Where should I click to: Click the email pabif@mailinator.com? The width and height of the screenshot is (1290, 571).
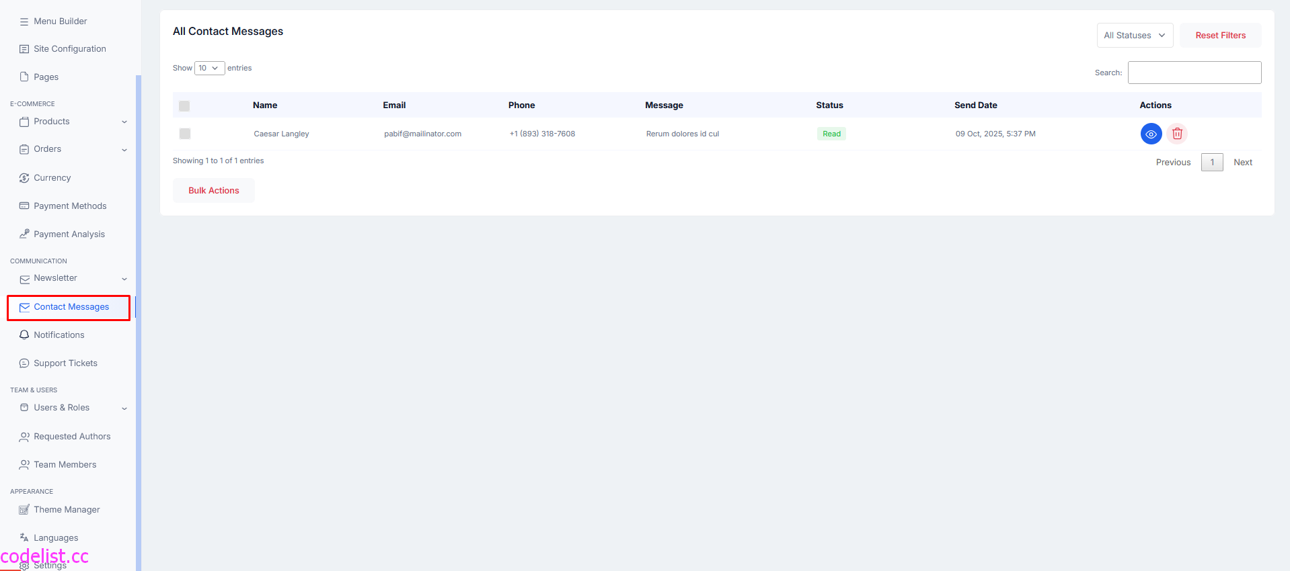(422, 134)
